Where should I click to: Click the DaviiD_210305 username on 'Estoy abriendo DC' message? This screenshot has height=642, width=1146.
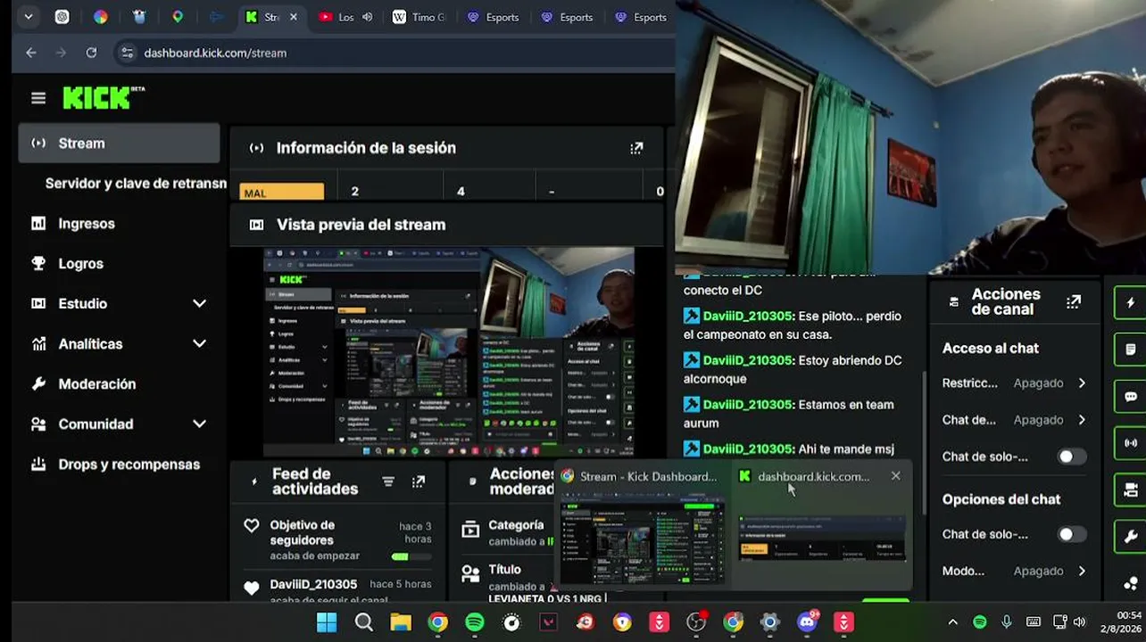point(747,360)
